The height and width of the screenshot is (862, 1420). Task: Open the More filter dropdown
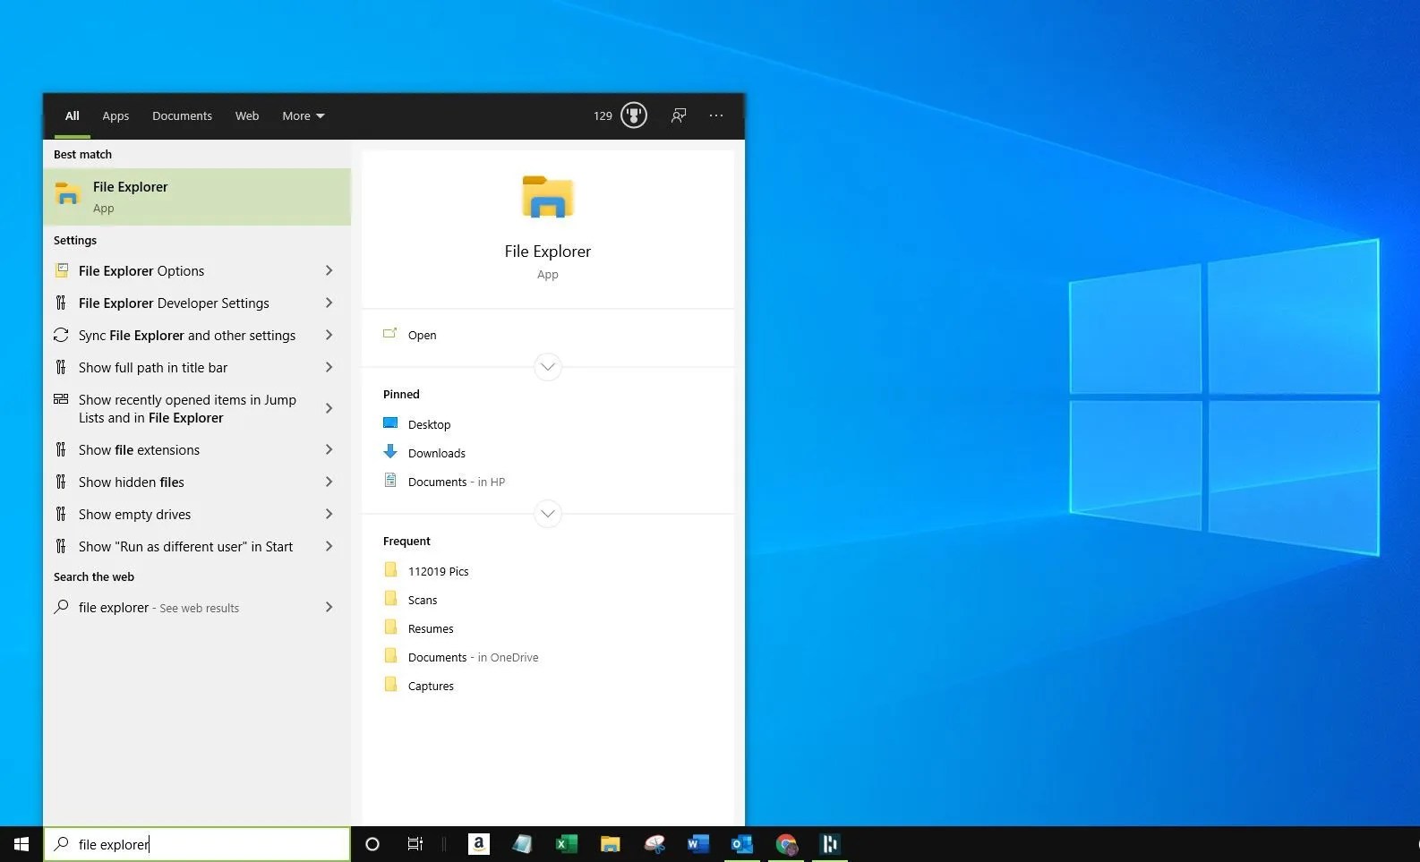(303, 115)
